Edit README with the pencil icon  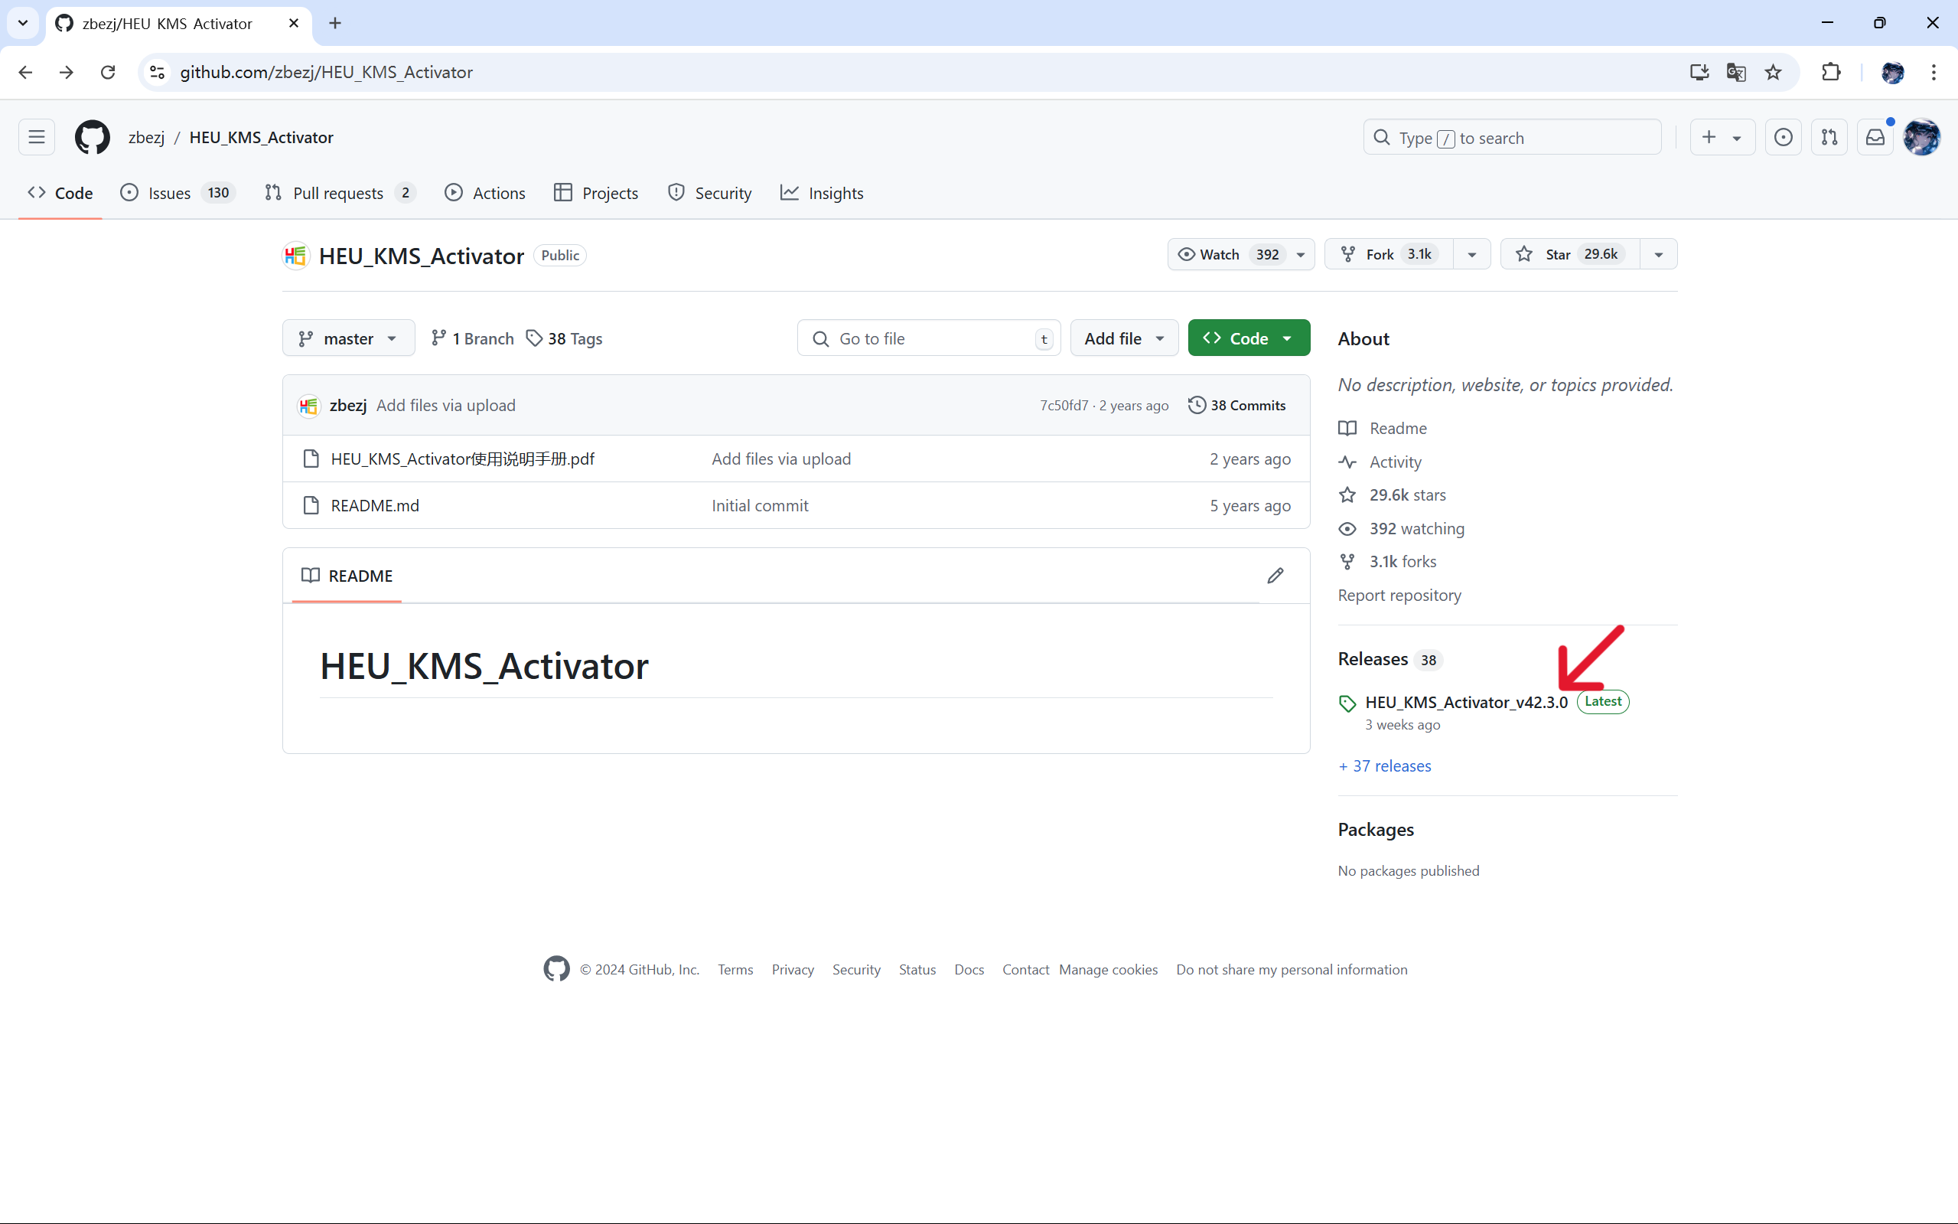click(x=1275, y=576)
